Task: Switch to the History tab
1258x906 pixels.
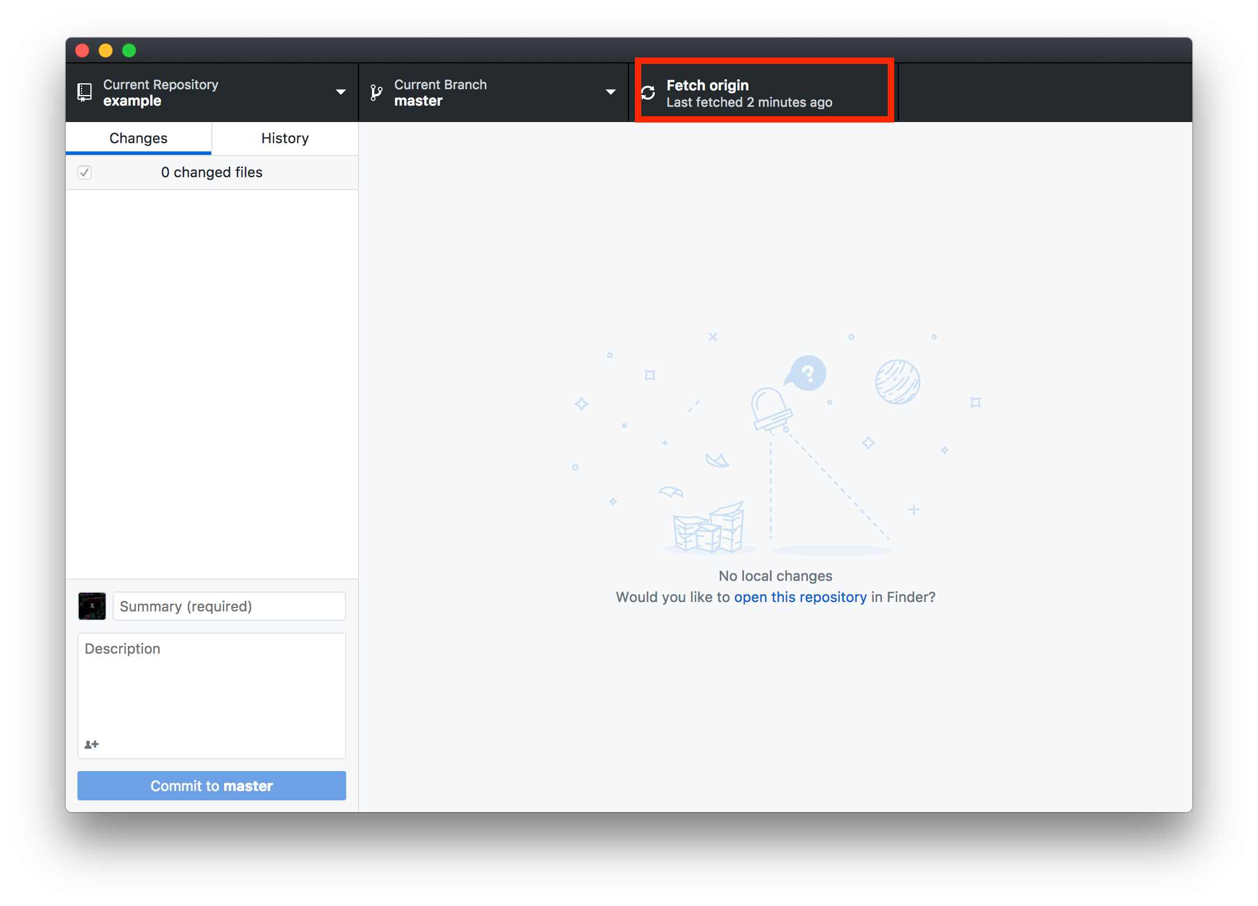Action: [285, 138]
